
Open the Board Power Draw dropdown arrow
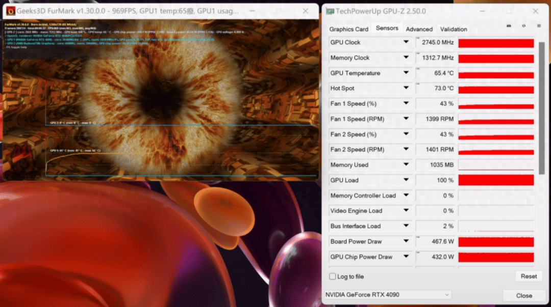pos(406,241)
